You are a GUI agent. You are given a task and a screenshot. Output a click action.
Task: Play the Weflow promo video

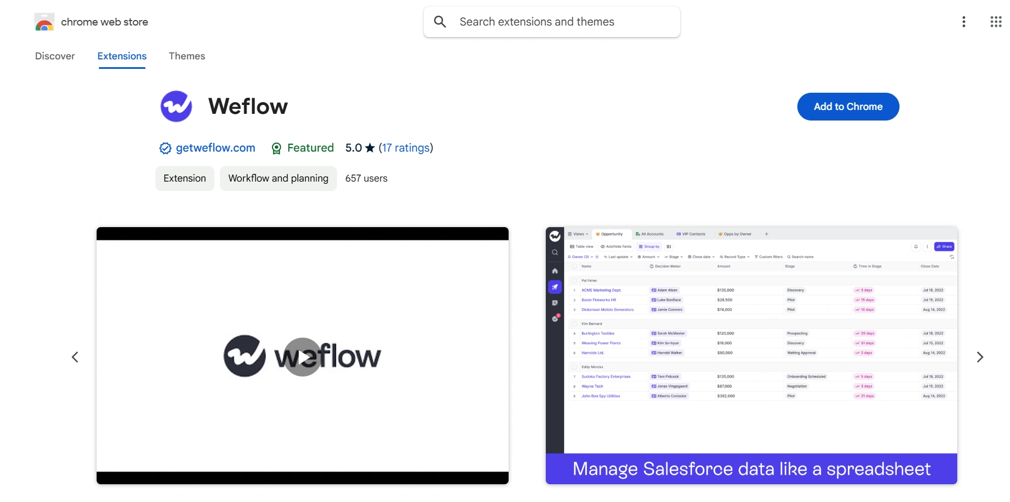click(x=302, y=357)
